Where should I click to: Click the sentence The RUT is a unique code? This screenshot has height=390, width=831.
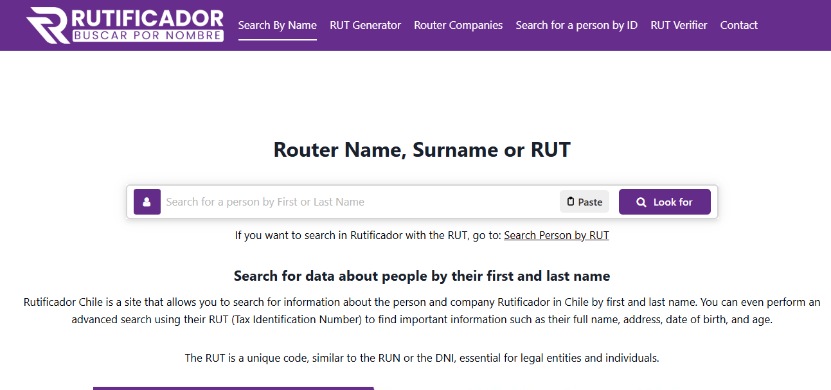tap(422, 358)
